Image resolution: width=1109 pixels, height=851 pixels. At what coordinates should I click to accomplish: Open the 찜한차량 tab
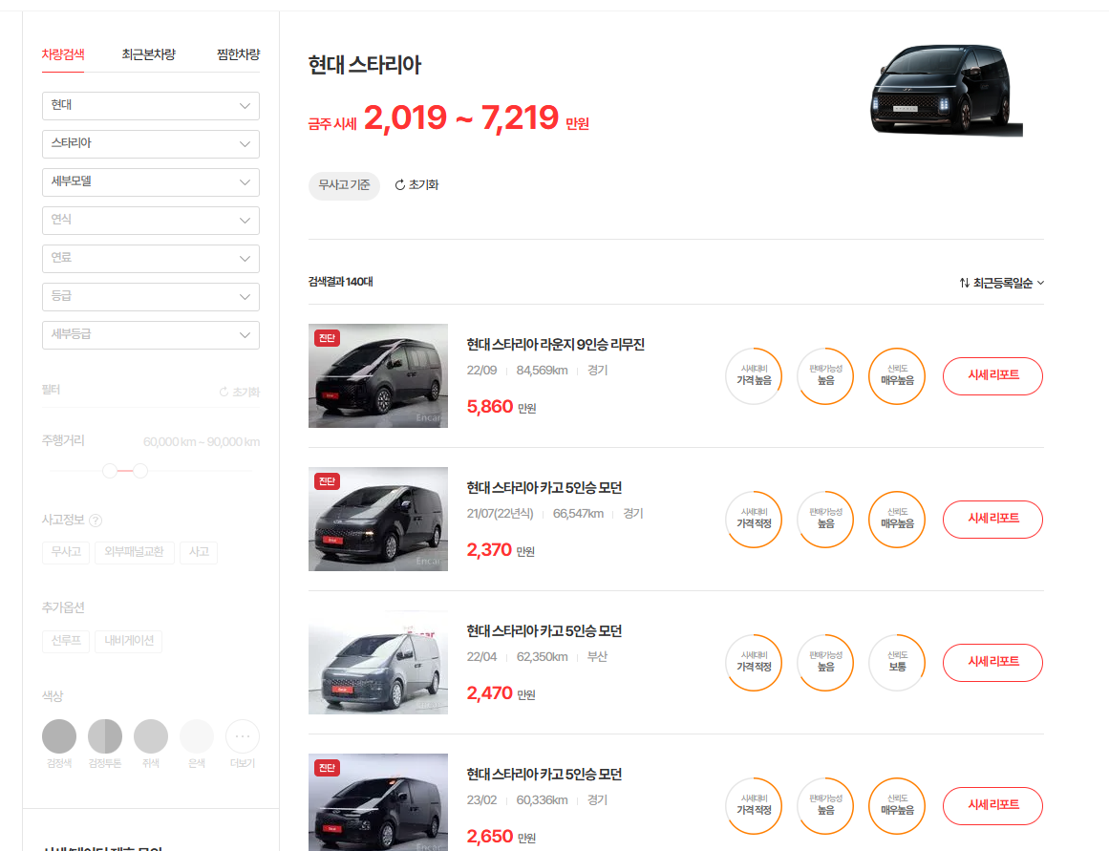[x=239, y=54]
